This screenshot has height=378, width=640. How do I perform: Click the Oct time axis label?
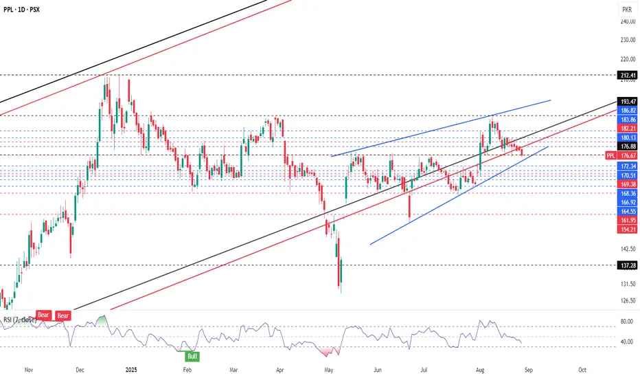click(x=582, y=370)
